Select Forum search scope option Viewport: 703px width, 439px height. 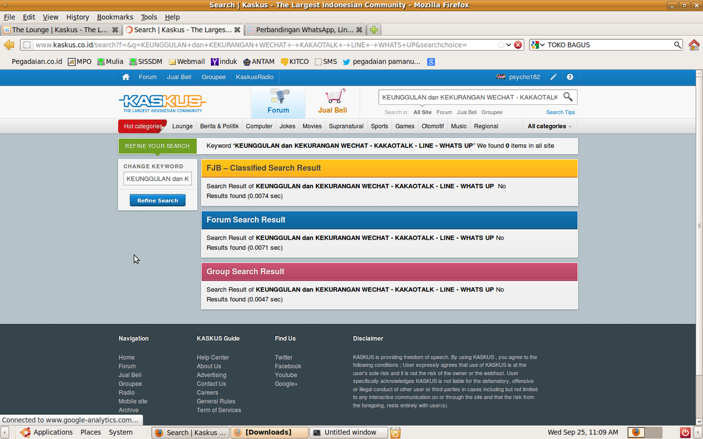click(x=444, y=112)
